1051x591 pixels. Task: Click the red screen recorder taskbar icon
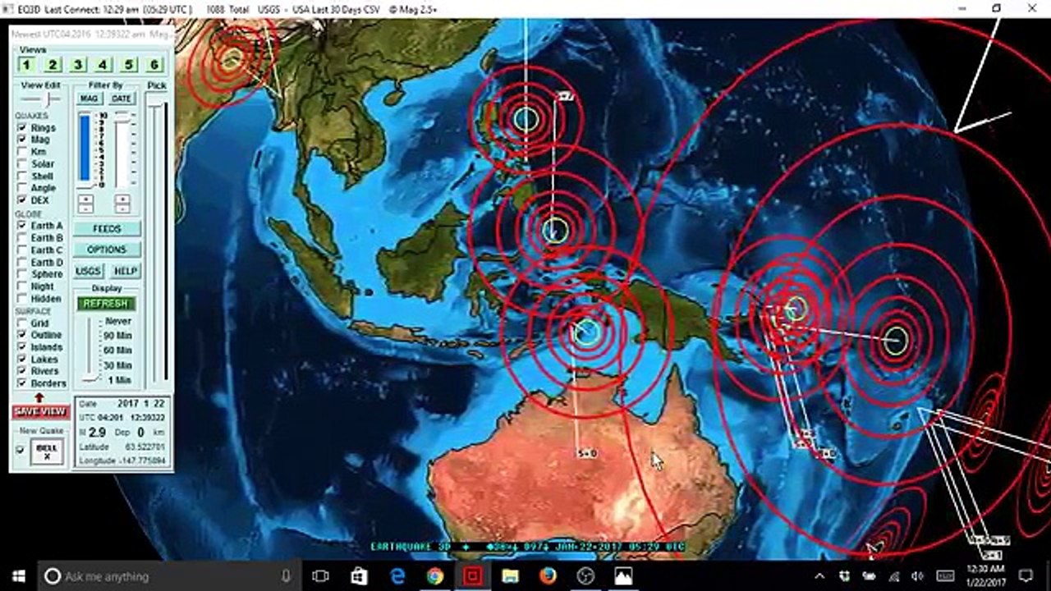473,576
